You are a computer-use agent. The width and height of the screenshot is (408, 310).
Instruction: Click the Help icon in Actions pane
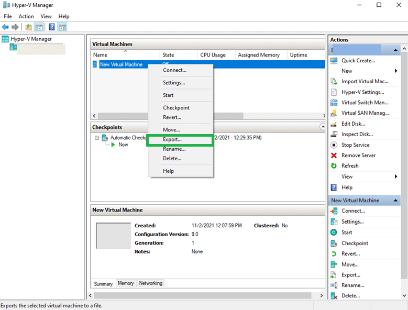coord(334,187)
